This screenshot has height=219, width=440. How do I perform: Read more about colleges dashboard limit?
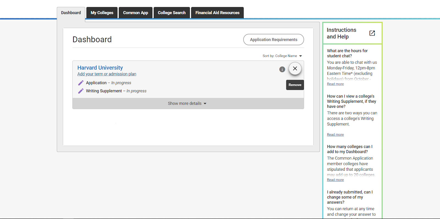coord(335,180)
